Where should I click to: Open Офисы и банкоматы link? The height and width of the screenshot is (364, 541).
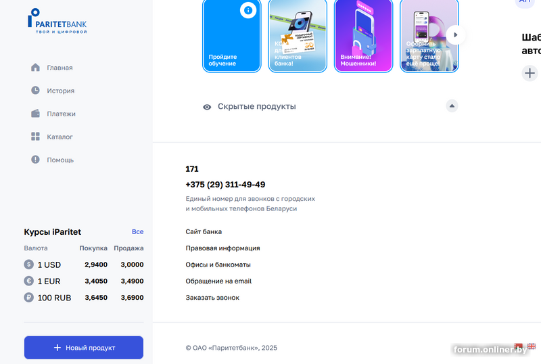tap(218, 265)
